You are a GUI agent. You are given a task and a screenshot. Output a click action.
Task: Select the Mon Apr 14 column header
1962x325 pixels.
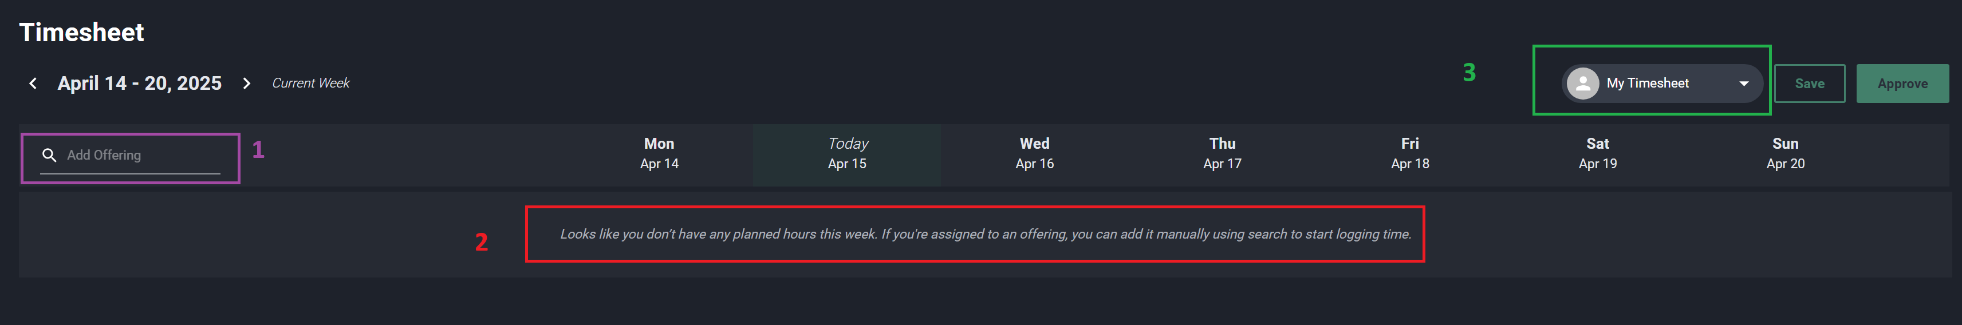point(659,154)
